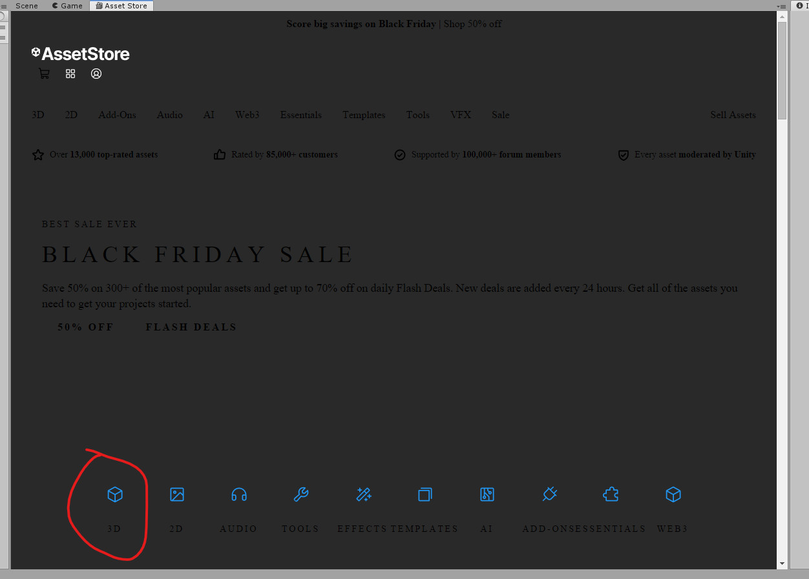
Task: Select the Add-Ons plug icon
Action: tap(549, 494)
